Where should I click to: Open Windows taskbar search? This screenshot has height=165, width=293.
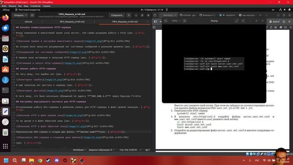(x=15, y=160)
